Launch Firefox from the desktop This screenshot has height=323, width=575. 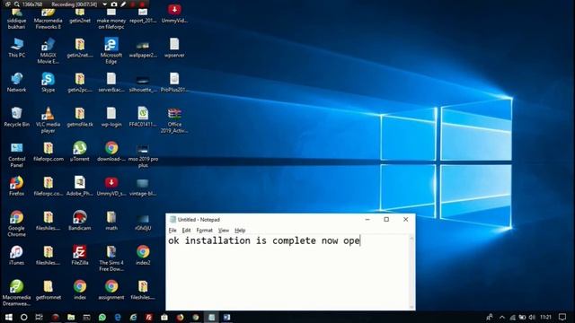[x=17, y=186]
